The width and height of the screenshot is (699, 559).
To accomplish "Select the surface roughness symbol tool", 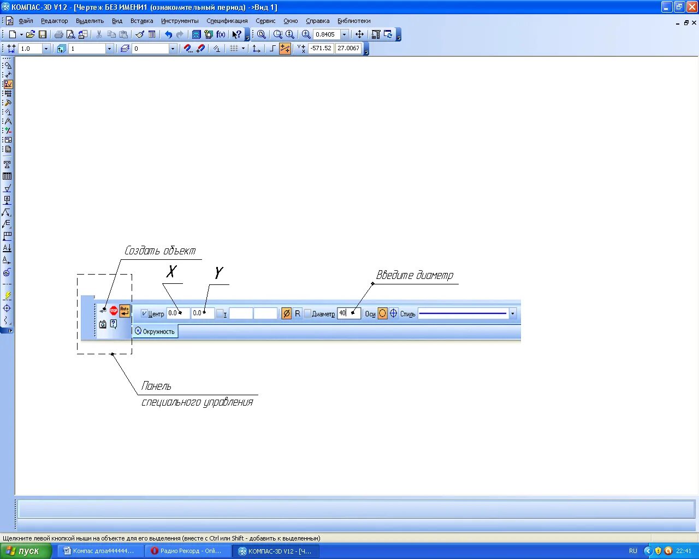I will tap(7, 188).
